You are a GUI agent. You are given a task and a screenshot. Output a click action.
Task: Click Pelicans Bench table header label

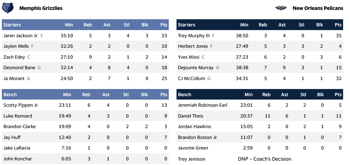coord(185,95)
